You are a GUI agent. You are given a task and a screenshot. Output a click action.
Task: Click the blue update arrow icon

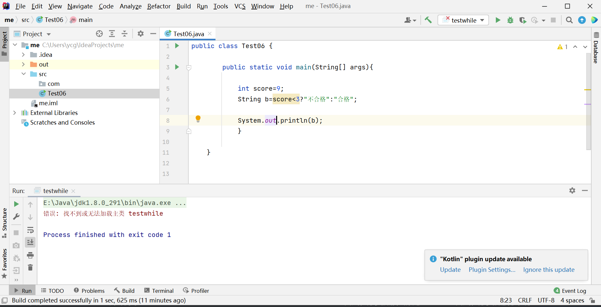pyautogui.click(x=582, y=20)
